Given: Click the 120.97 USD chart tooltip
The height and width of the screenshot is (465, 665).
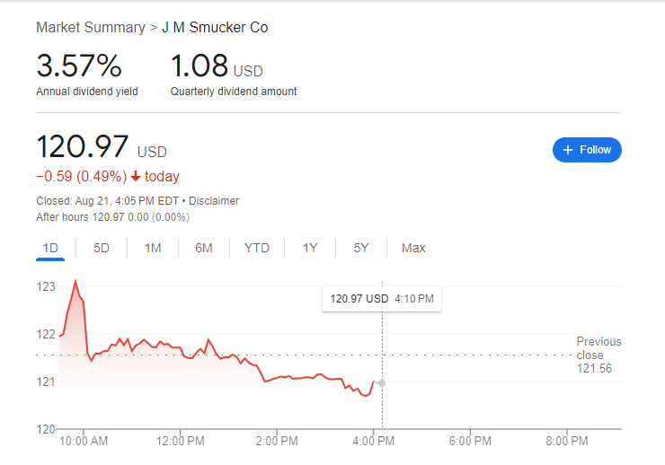Looking at the screenshot, I should pos(382,298).
